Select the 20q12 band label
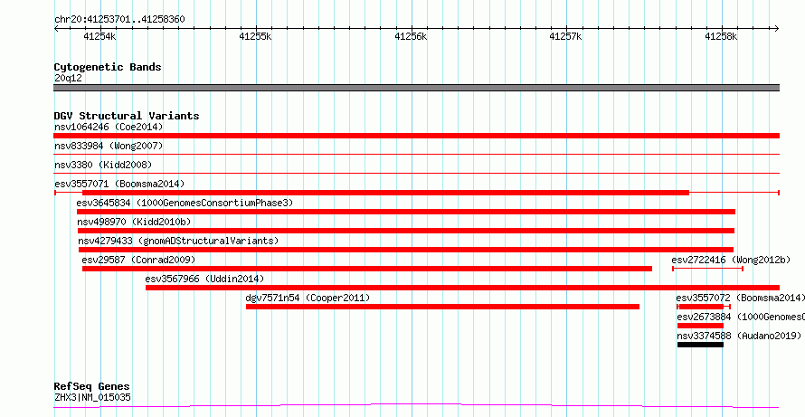 click(x=68, y=79)
